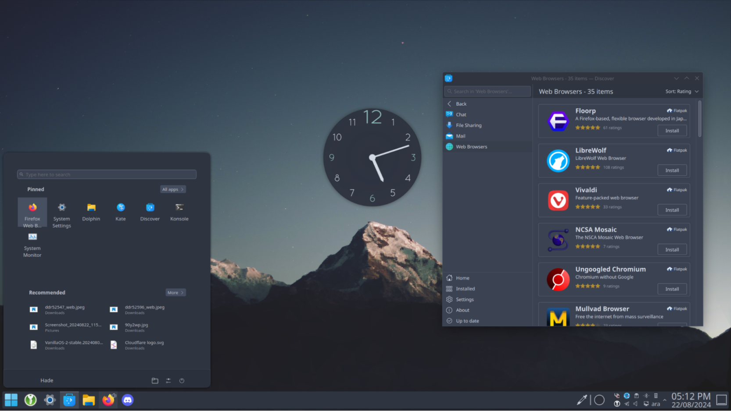
Task: Expand hidden system tray icons arrow
Action: [x=665, y=400]
